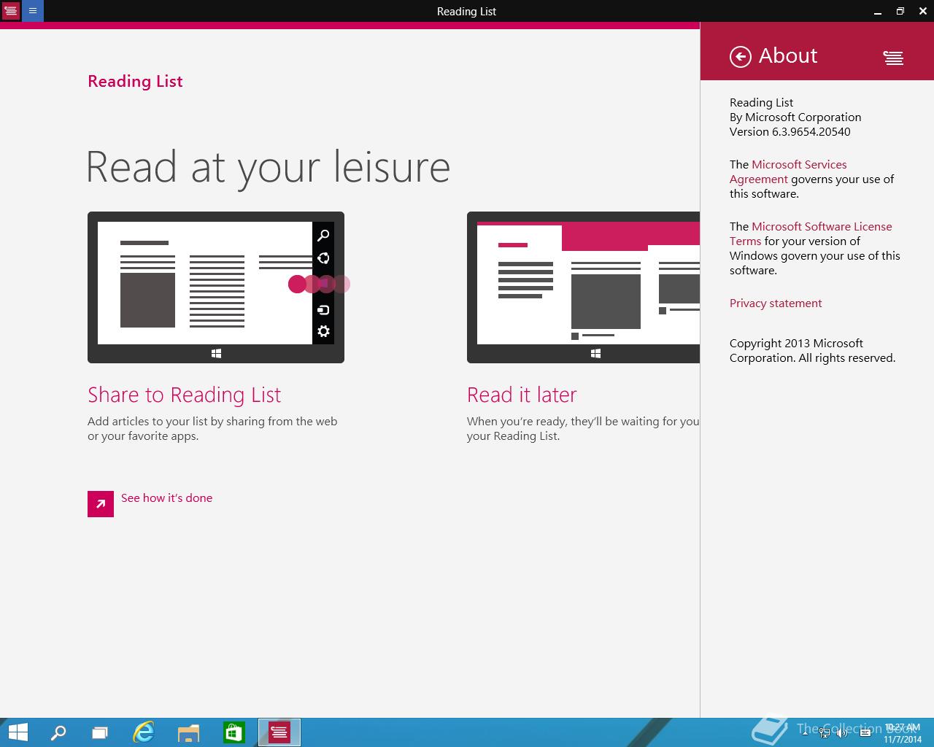
Task: Launch Internet Explorer from taskbar
Action: point(144,732)
